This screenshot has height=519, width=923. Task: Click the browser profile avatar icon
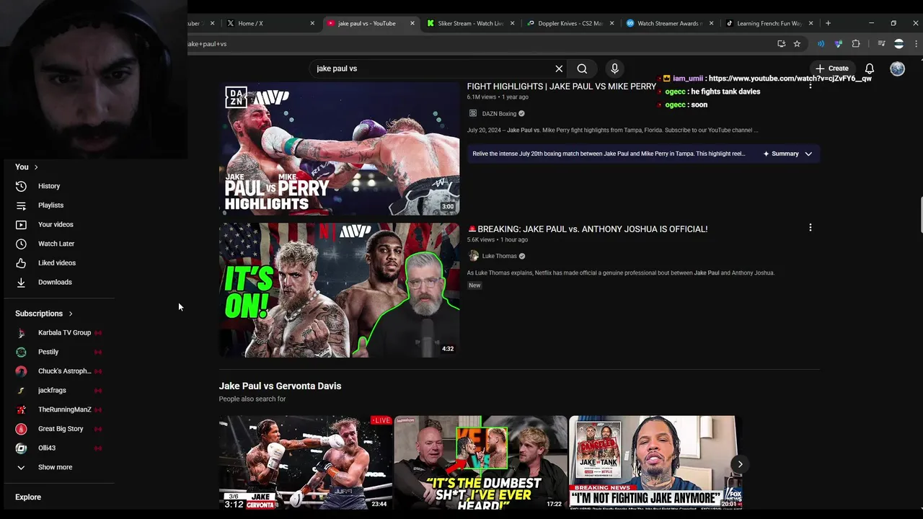(898, 44)
